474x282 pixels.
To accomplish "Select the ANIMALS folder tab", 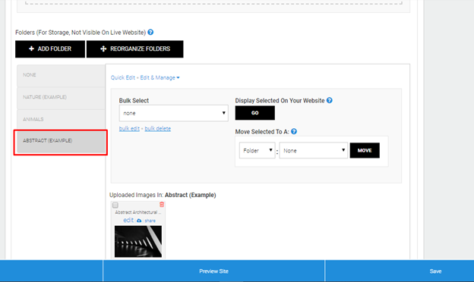I will (61, 120).
